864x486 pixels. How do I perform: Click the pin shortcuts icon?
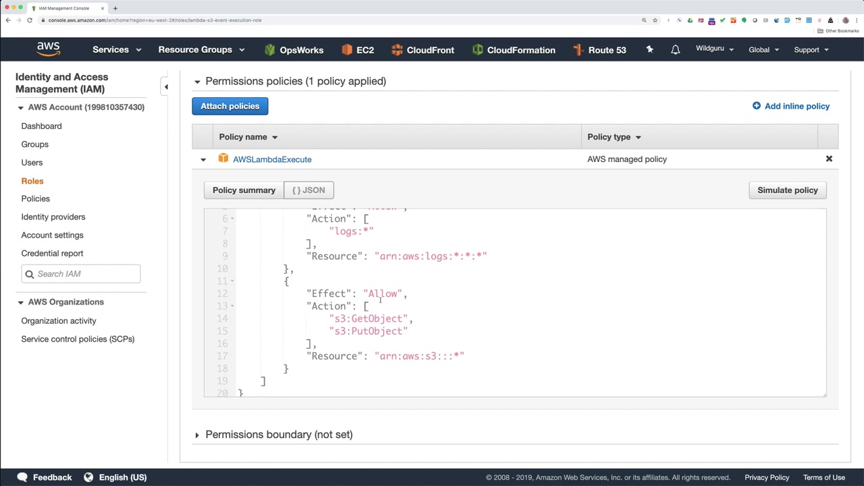tap(649, 50)
